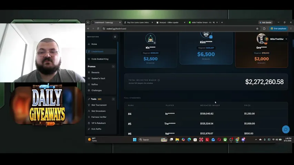Reload the soaked.gg page
294x165 pixels.
click(98, 29)
